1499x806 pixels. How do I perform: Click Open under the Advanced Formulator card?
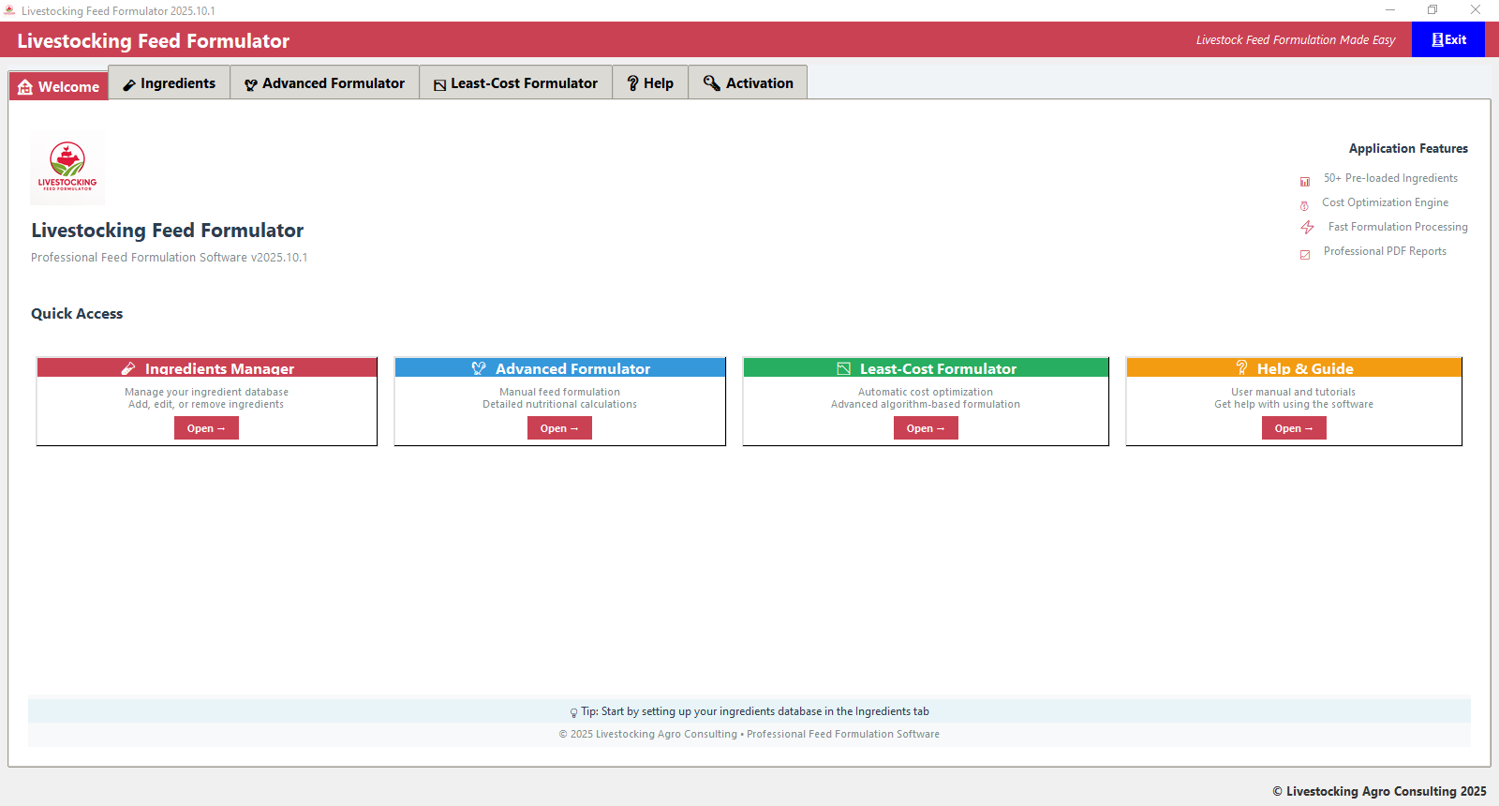(x=559, y=428)
